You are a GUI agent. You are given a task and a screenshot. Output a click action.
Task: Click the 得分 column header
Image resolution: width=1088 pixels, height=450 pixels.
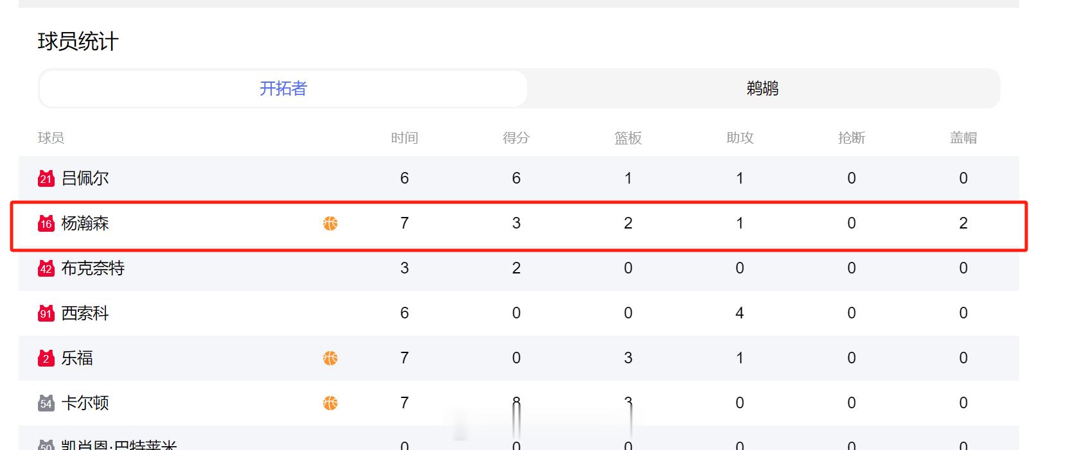(x=516, y=138)
